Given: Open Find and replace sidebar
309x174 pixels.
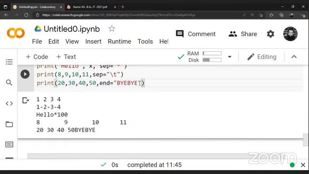Looking at the screenshot, I should pyautogui.click(x=9, y=83).
